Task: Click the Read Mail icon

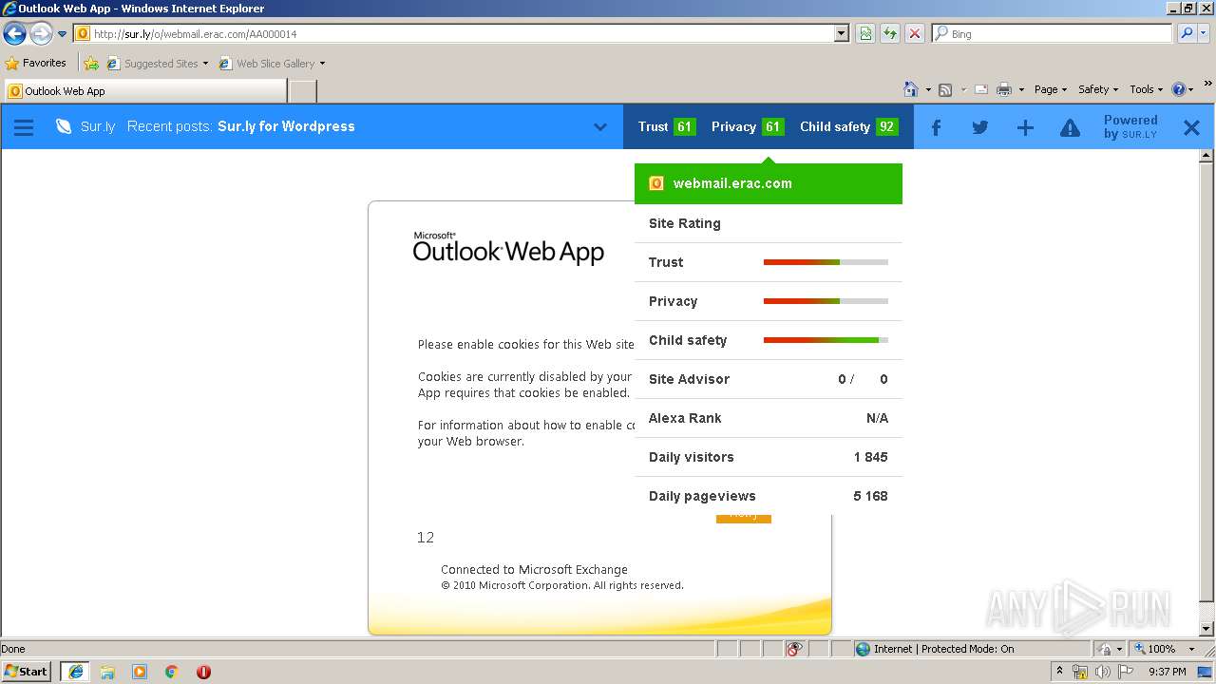Action: (980, 89)
